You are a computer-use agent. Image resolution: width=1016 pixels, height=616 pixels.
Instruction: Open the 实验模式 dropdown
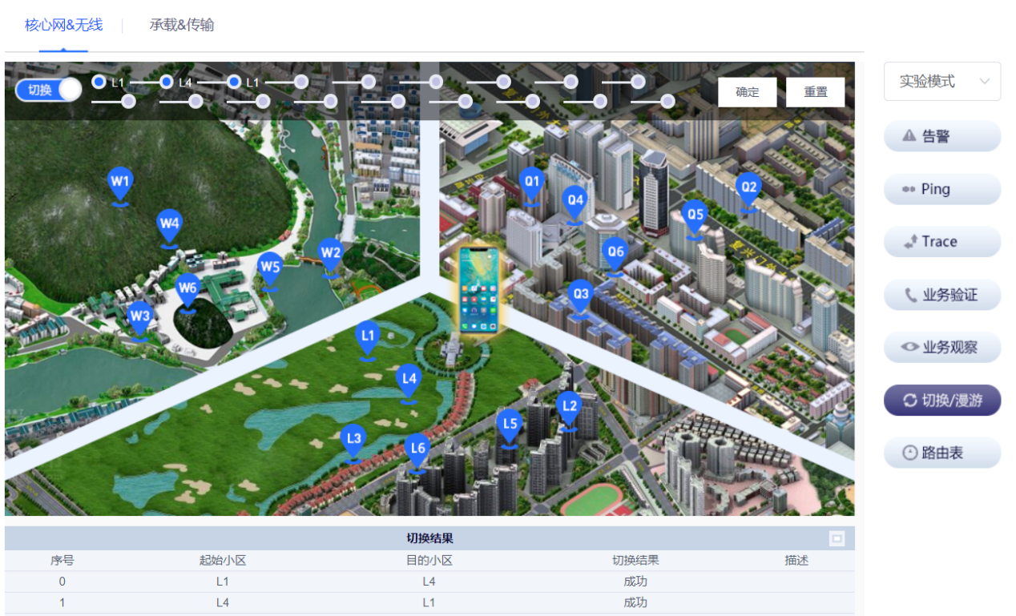pyautogui.click(x=941, y=82)
